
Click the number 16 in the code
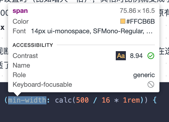(x=106, y=100)
